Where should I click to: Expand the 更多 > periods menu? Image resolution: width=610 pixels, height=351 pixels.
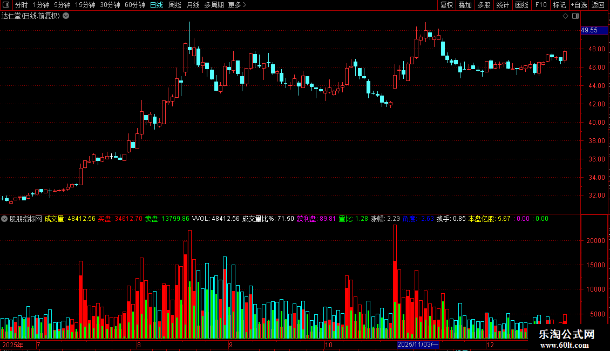[x=238, y=5]
